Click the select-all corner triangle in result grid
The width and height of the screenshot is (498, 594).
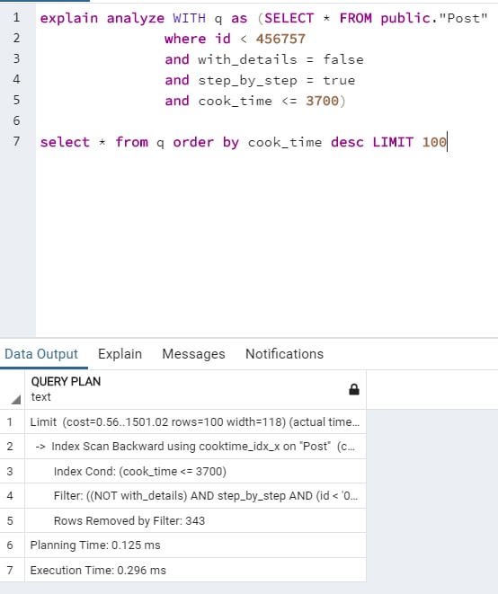click(15, 399)
